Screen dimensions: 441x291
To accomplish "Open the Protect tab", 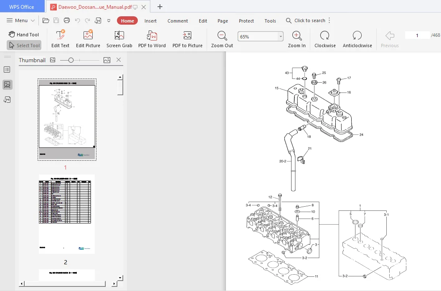I will pyautogui.click(x=246, y=21).
